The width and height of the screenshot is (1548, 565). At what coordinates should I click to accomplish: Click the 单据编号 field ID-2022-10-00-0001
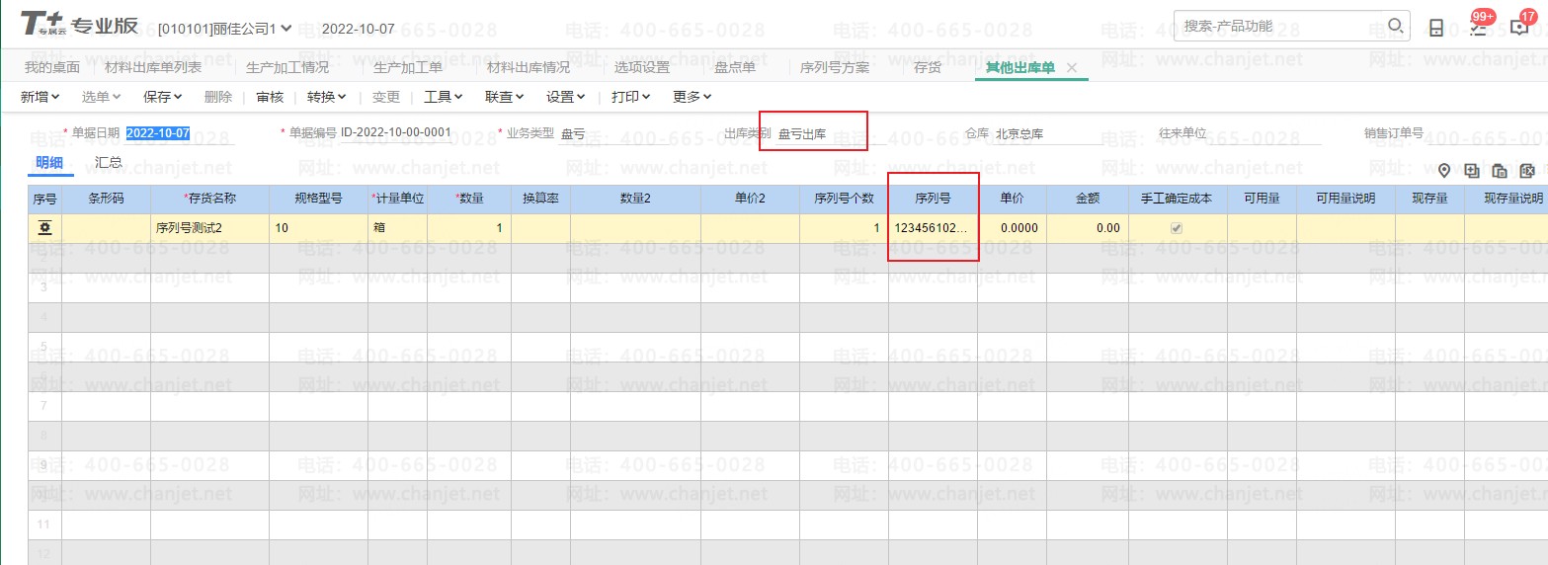(396, 132)
